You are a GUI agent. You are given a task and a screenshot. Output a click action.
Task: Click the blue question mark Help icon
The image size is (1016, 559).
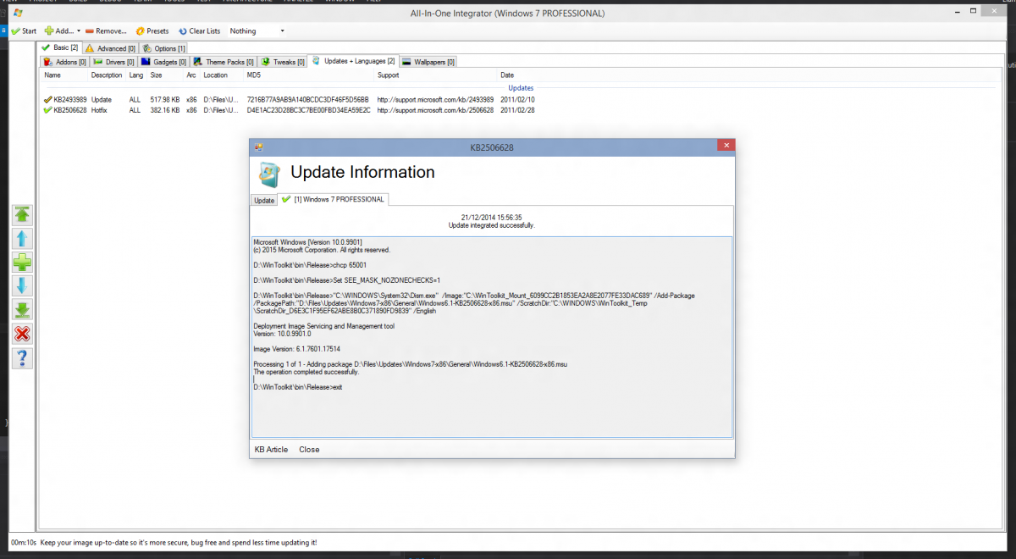[23, 357]
